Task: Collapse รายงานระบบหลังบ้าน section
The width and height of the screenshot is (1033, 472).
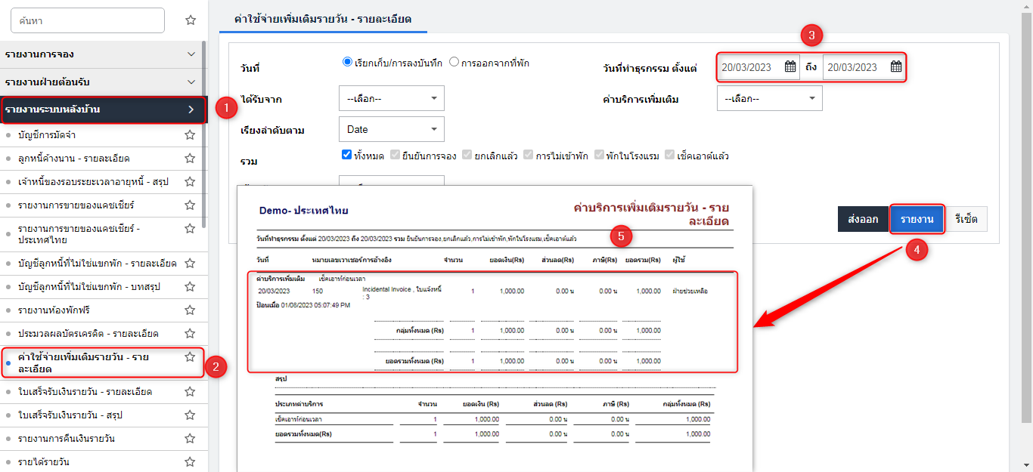Action: (104, 110)
